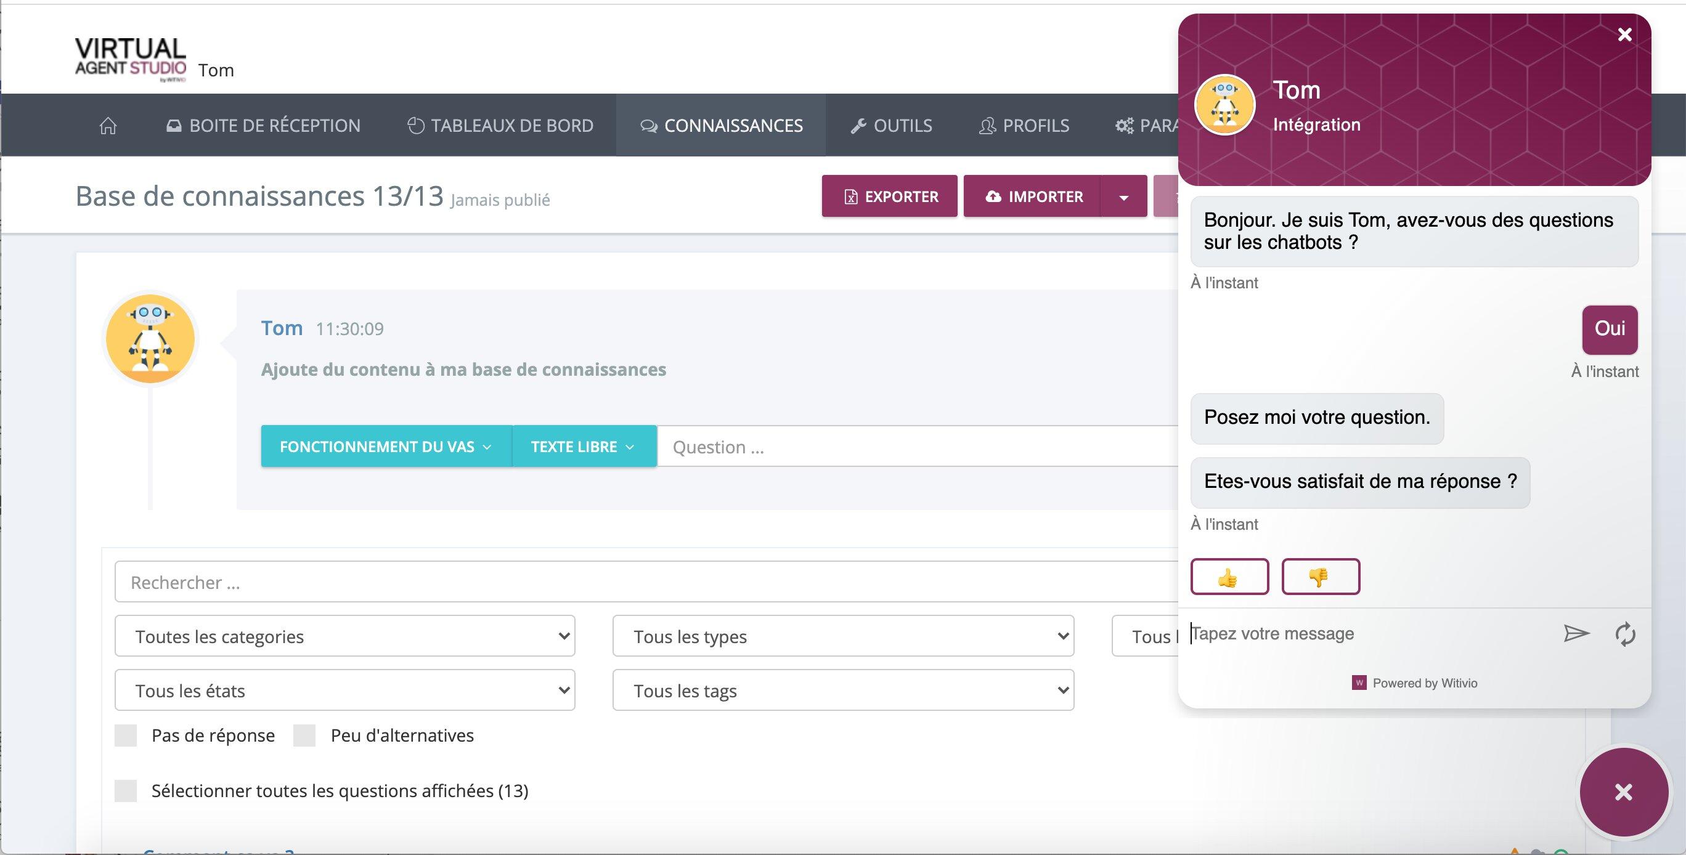Image resolution: width=1686 pixels, height=855 pixels.
Task: Click the partially hidden Paramètres gear tab
Action: coord(1147,126)
